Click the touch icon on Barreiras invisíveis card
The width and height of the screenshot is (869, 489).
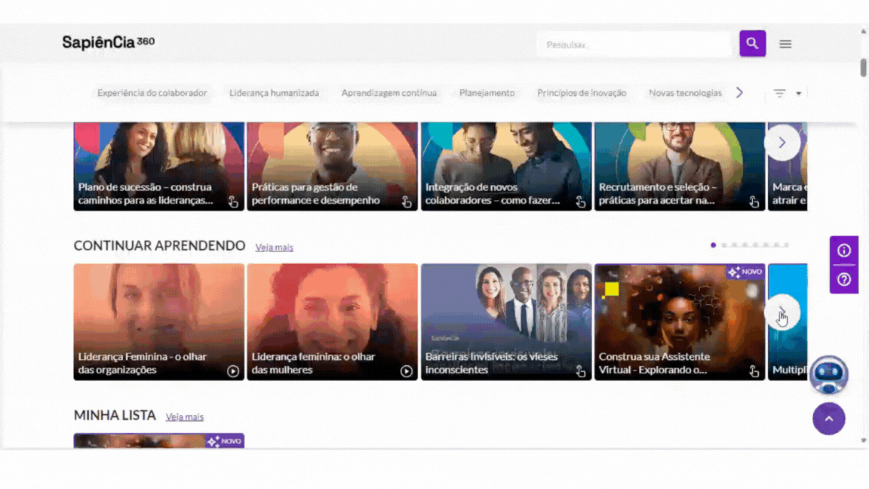coord(580,371)
